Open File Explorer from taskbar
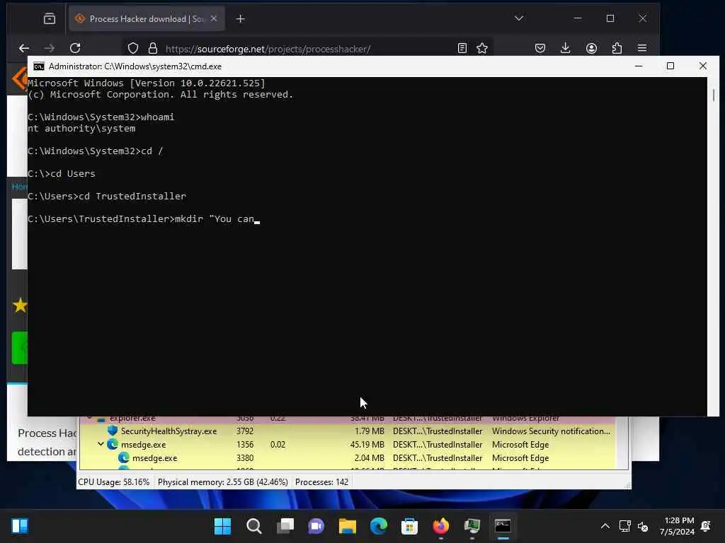Screen dimensions: 725x543 point(347,526)
